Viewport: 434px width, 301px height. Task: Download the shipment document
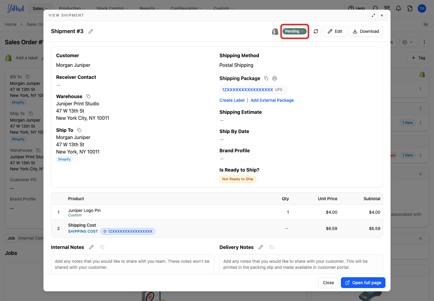tap(366, 31)
